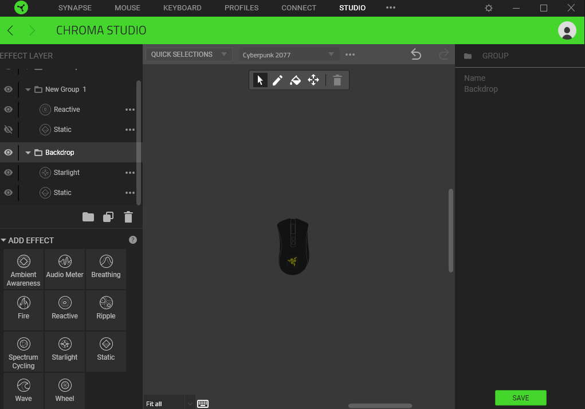Click the duplicate layer icon
The height and width of the screenshot is (409, 585).
(x=108, y=217)
